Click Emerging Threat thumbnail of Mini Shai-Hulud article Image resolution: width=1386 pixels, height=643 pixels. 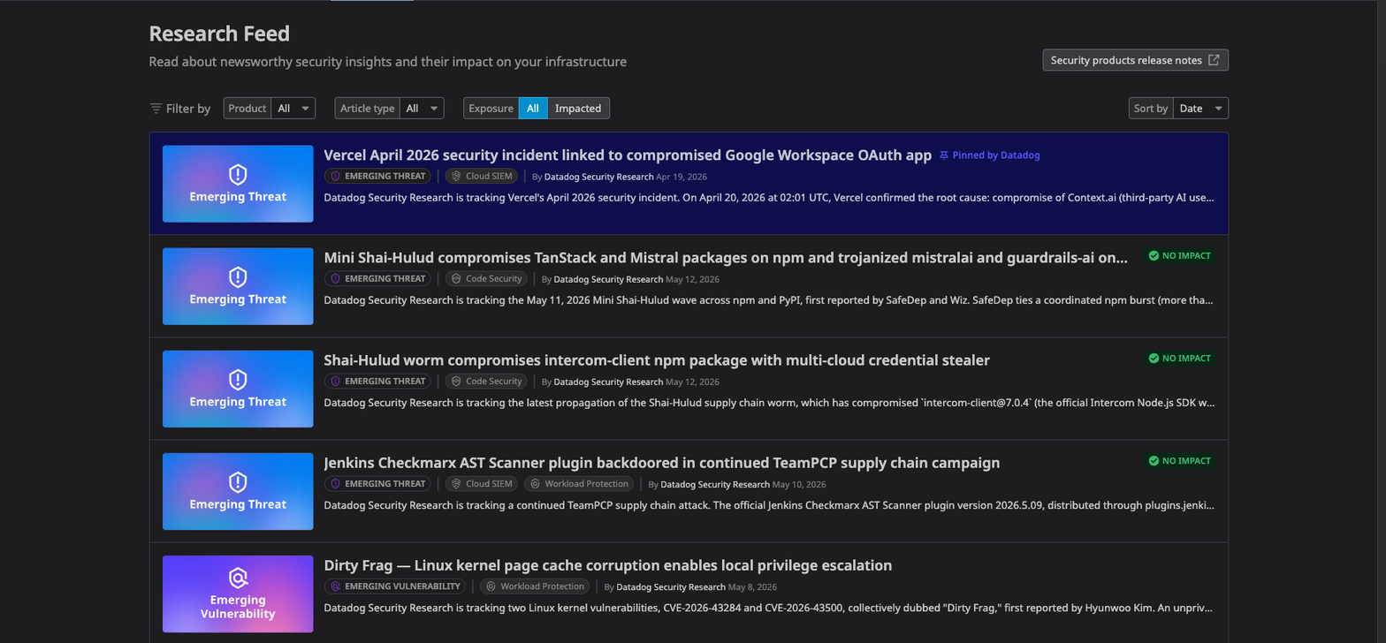pos(238,286)
